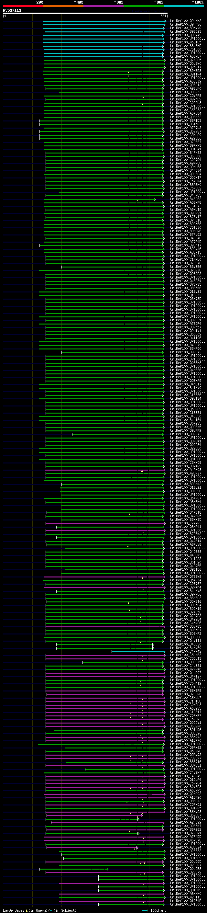Select the UniRef100_B8LFH5 label

click(x=186, y=46)
